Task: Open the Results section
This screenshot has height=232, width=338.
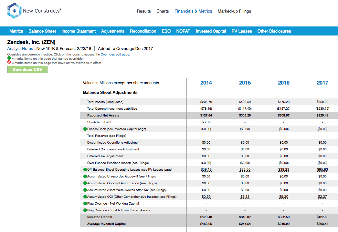Action: [144, 11]
